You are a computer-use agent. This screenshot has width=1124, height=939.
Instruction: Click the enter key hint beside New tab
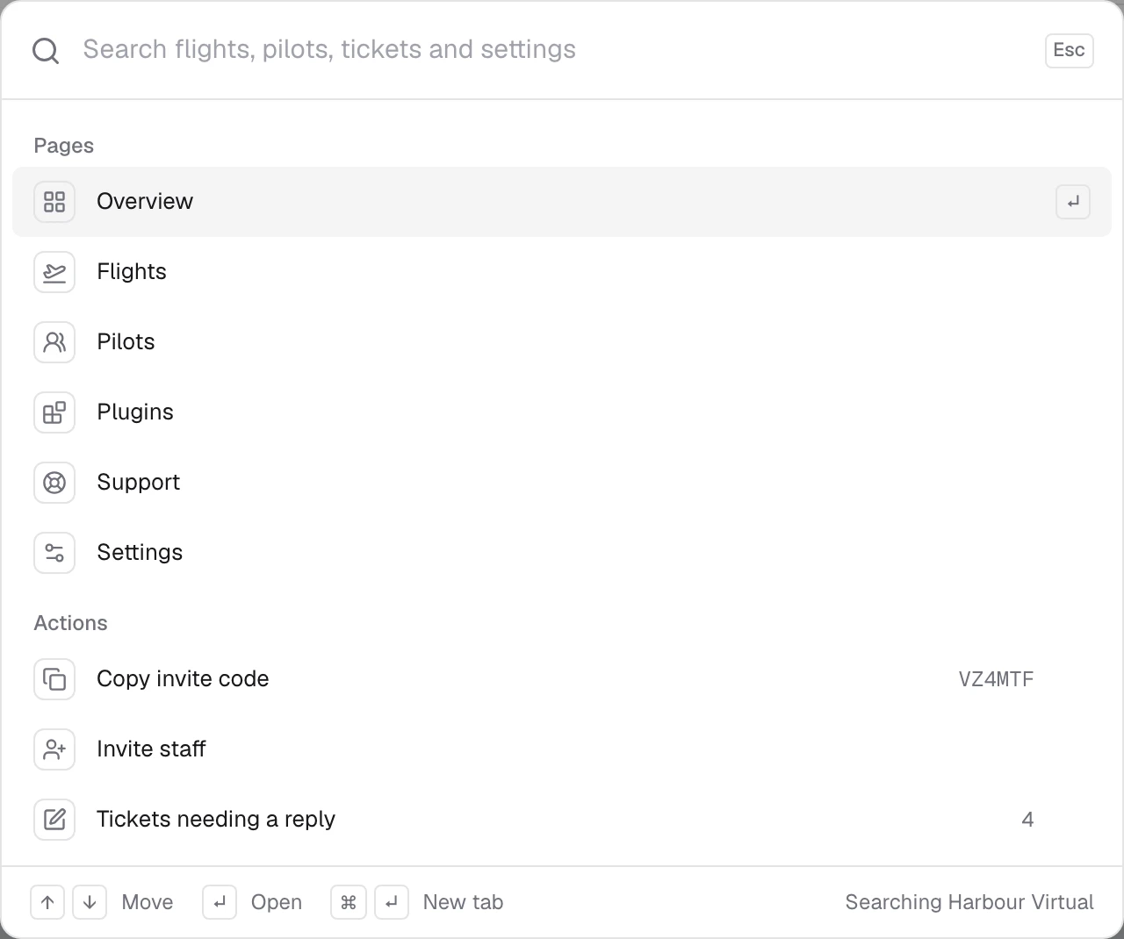392,902
